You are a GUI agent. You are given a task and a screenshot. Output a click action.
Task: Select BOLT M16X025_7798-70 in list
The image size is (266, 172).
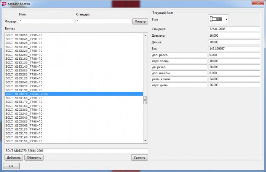74,43
